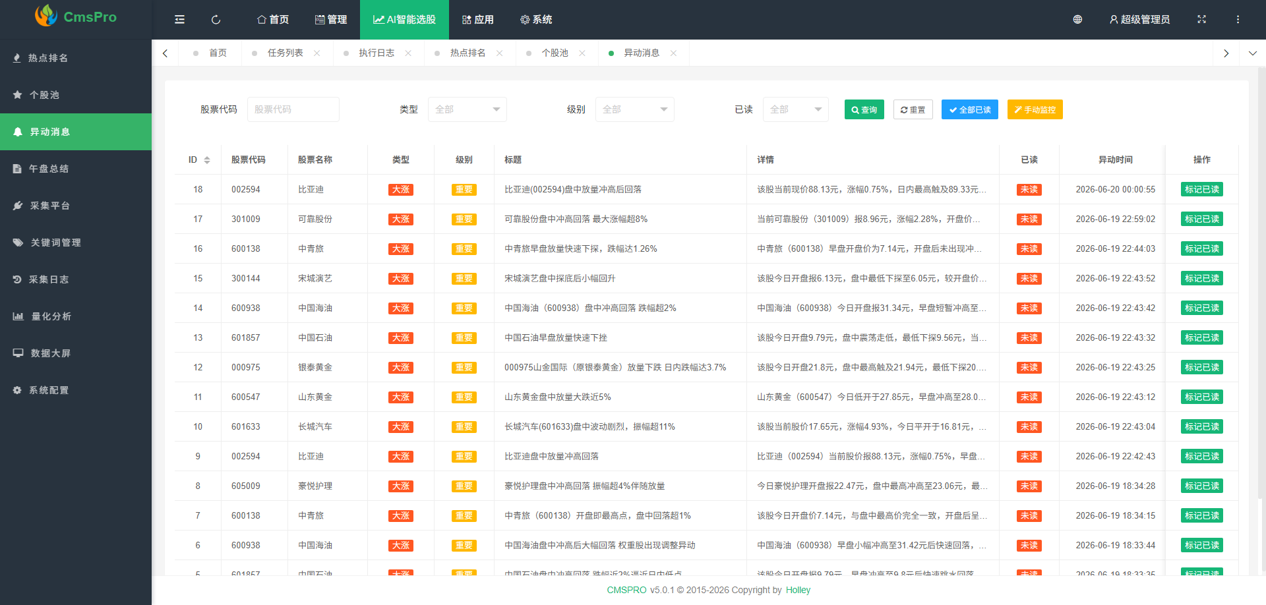Open 采集日志 in the sidebar
Viewport: 1266px width, 605px height.
pos(76,279)
